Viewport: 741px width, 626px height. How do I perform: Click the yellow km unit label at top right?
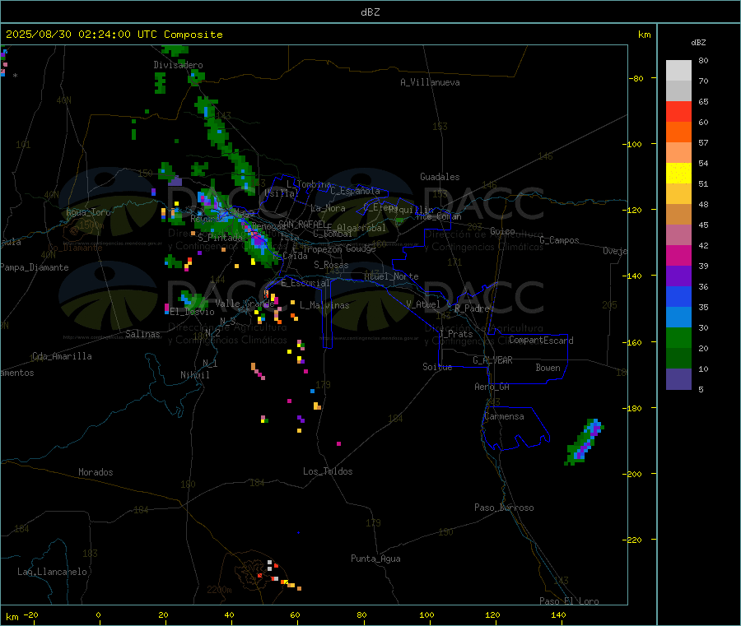pos(644,35)
